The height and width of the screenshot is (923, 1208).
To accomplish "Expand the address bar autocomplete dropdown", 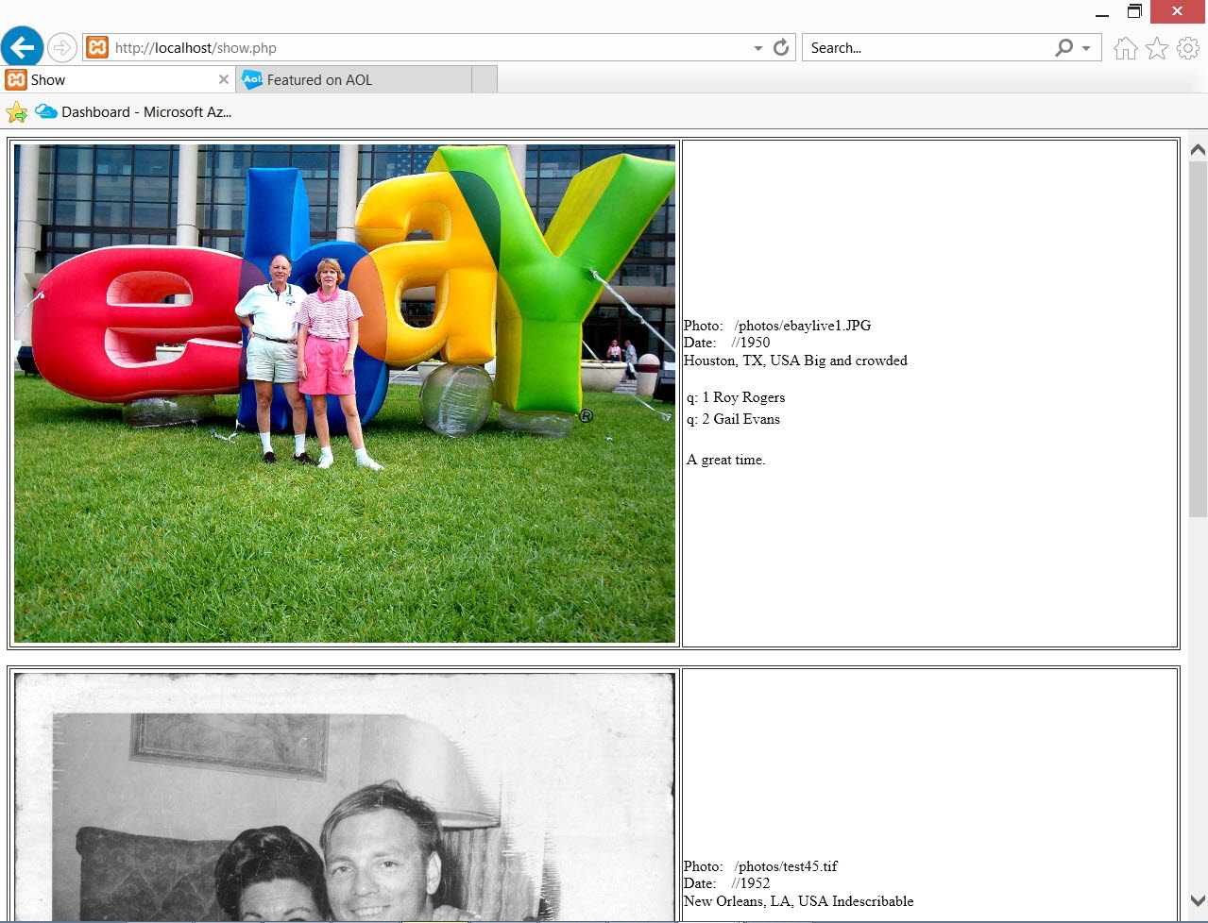I will [757, 48].
